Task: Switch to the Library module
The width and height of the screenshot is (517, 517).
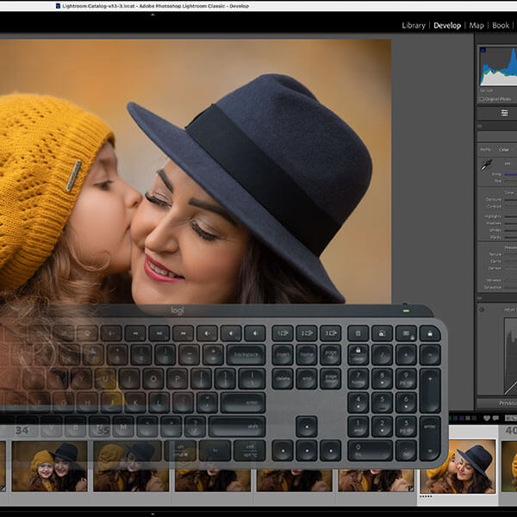Action: click(414, 25)
